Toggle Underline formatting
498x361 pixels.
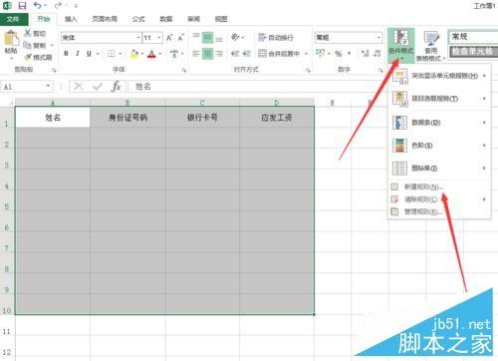click(89, 54)
